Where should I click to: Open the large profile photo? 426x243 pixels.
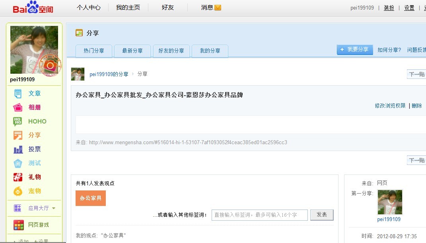point(34,50)
